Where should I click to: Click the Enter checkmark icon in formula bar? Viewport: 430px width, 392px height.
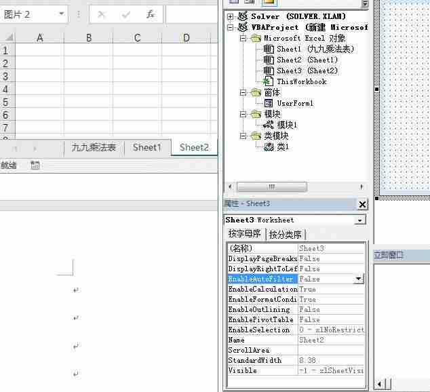tap(126, 14)
